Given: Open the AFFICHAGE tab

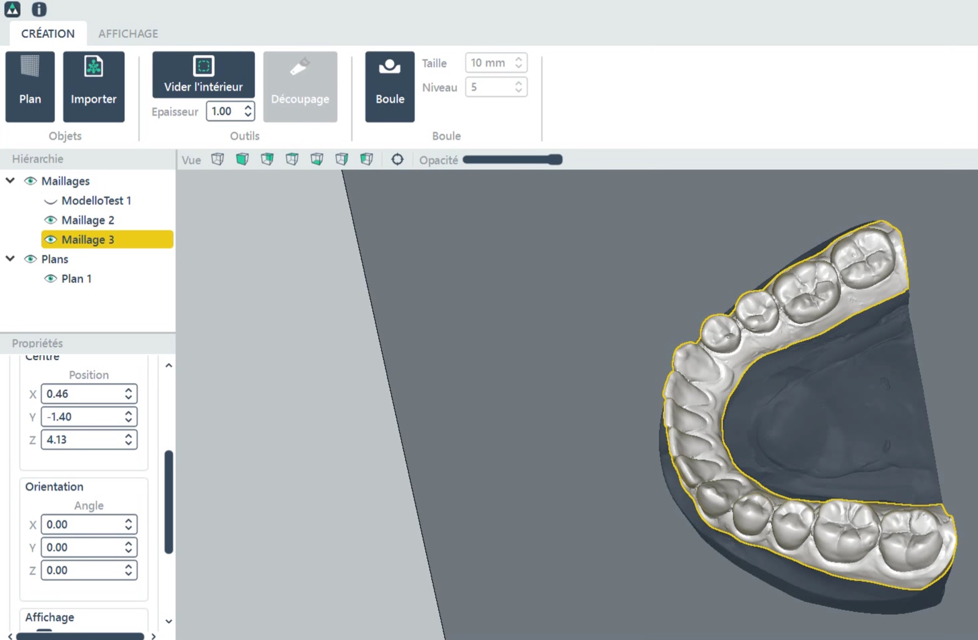Looking at the screenshot, I should [128, 34].
